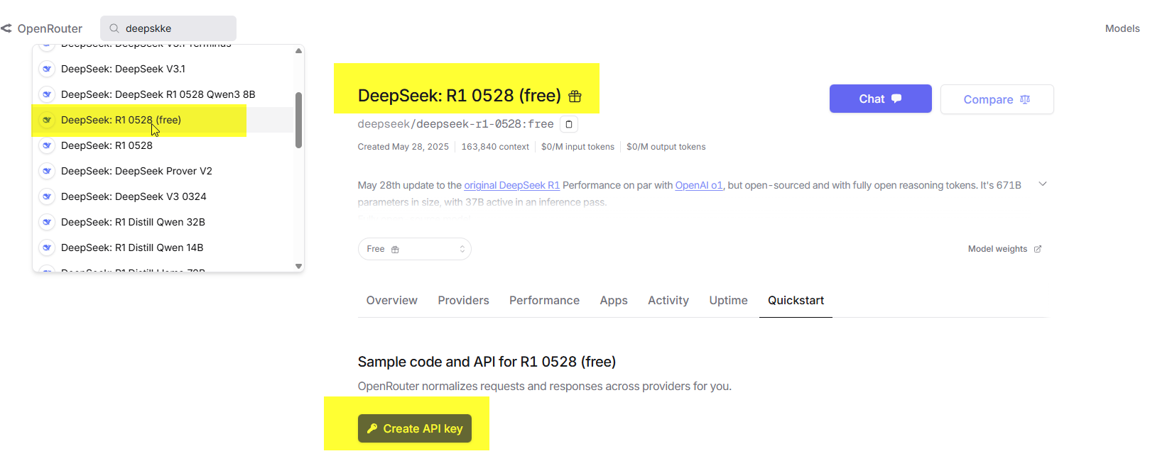Open the Model weights link
This screenshot has height=461, width=1150.
(x=1005, y=249)
